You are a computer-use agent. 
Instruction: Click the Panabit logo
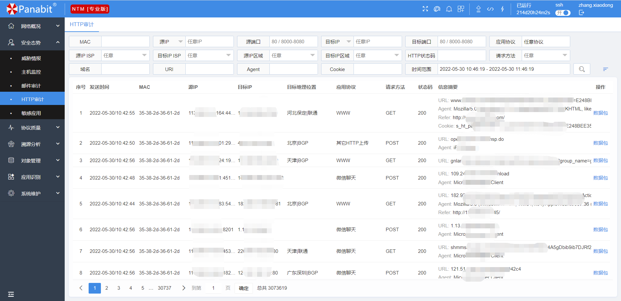31,9
